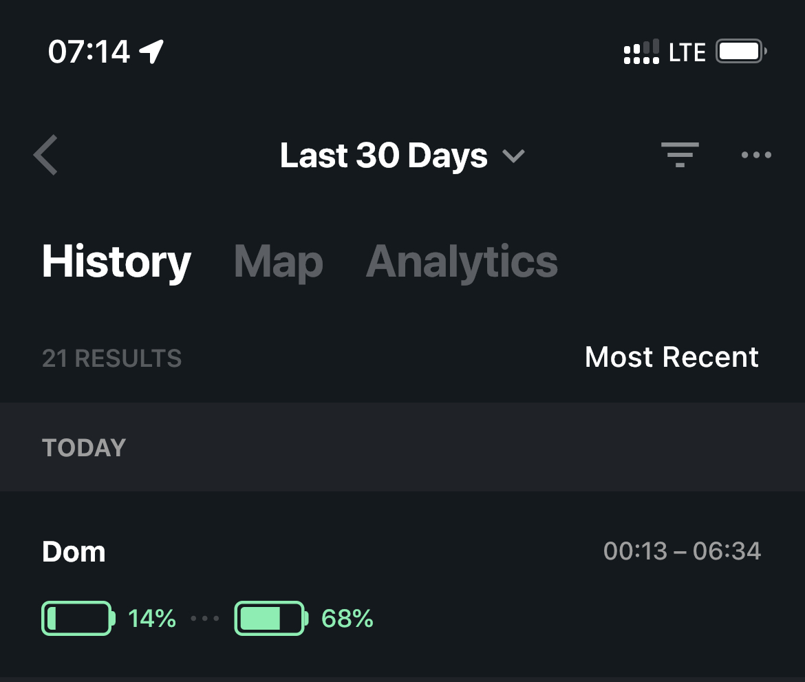805x682 pixels.
Task: Tap the cellular signal dots indicator
Action: 641,52
